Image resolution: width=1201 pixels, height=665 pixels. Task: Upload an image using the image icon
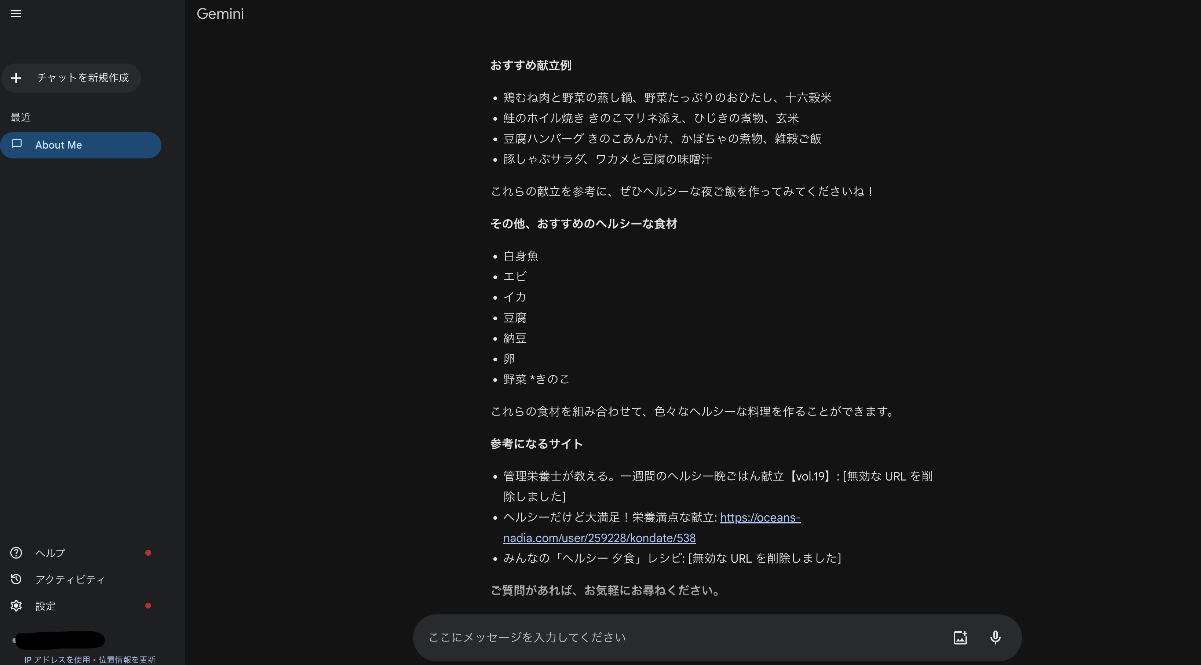pos(960,637)
